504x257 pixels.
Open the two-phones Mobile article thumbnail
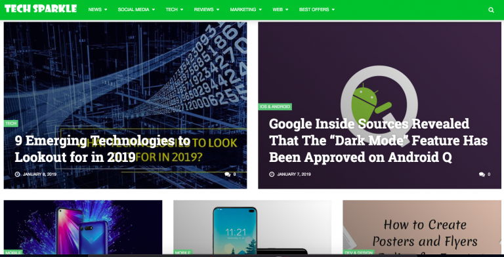pos(83,227)
